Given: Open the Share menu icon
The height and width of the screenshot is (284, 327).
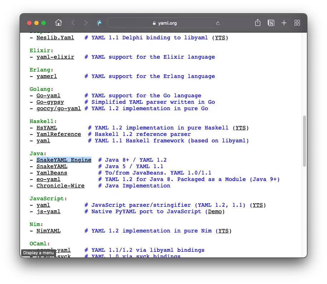Looking at the screenshot, I should (258, 23).
